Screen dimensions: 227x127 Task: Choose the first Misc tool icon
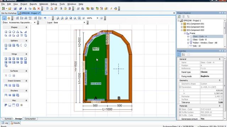point(6,105)
